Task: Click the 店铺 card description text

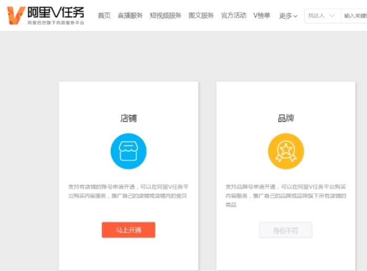Action: point(128,191)
